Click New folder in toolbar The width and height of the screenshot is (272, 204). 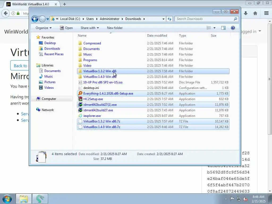[115, 28]
